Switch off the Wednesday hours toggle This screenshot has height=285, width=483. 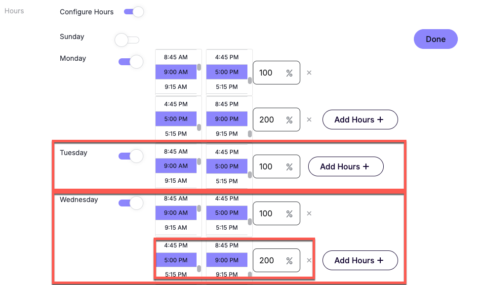coord(131,203)
